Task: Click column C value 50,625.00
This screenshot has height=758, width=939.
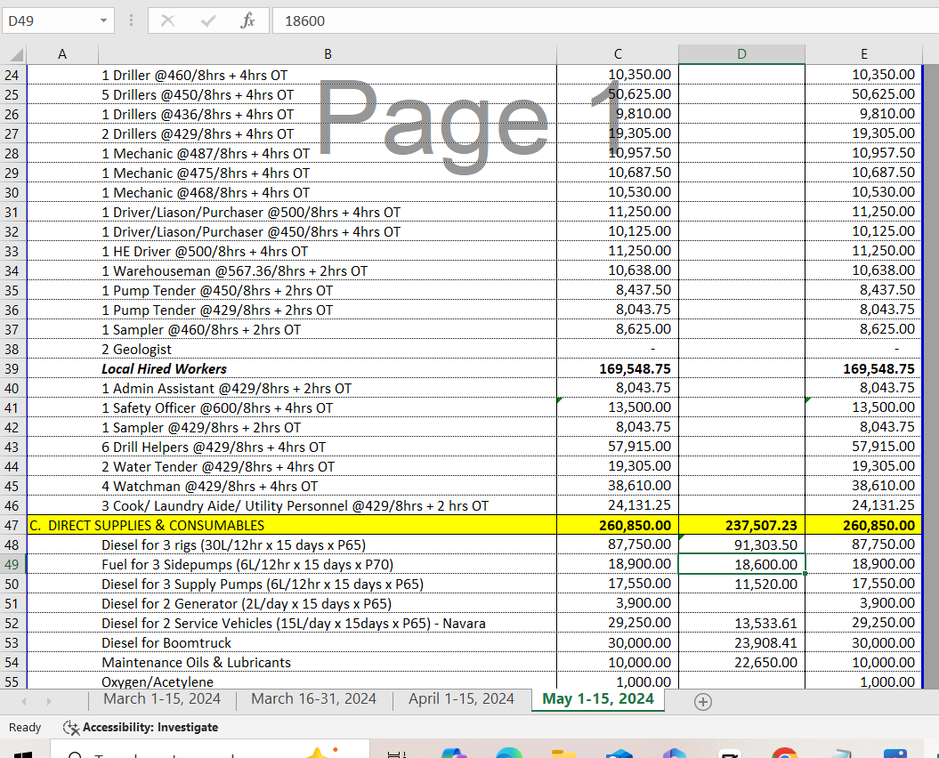Action: click(618, 94)
